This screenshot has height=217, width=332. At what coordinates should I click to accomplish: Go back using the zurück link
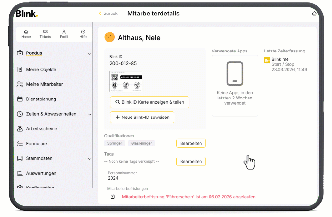[108, 14]
